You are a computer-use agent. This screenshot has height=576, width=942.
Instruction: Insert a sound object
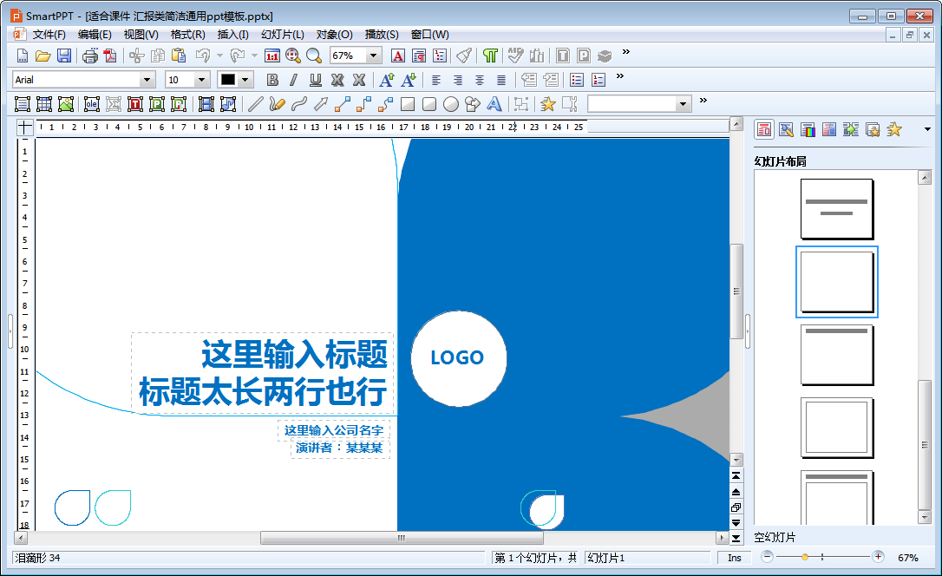[227, 104]
